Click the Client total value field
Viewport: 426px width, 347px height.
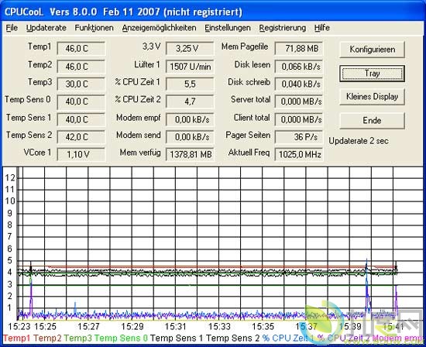(x=298, y=119)
